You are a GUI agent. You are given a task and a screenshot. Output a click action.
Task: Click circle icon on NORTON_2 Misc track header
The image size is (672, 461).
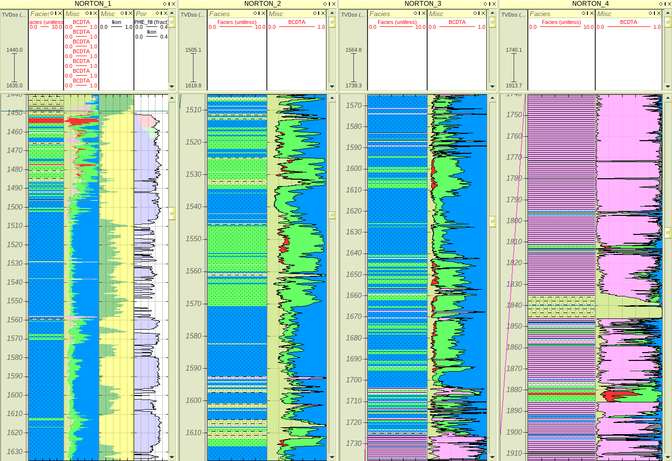(315, 13)
